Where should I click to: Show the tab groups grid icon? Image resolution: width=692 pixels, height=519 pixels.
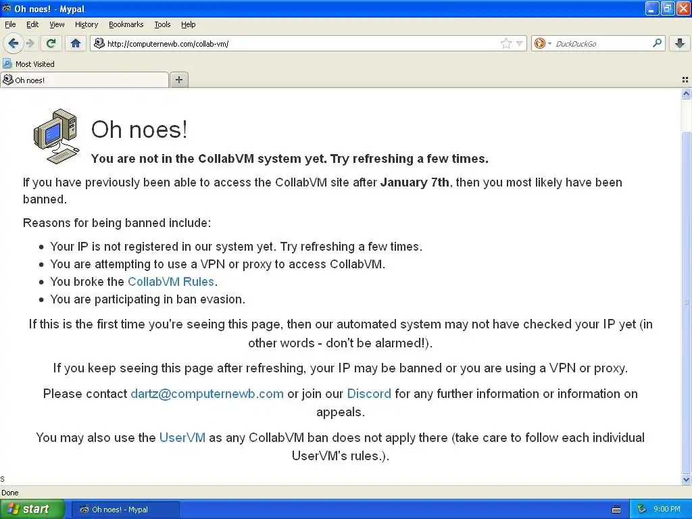pyautogui.click(x=685, y=80)
